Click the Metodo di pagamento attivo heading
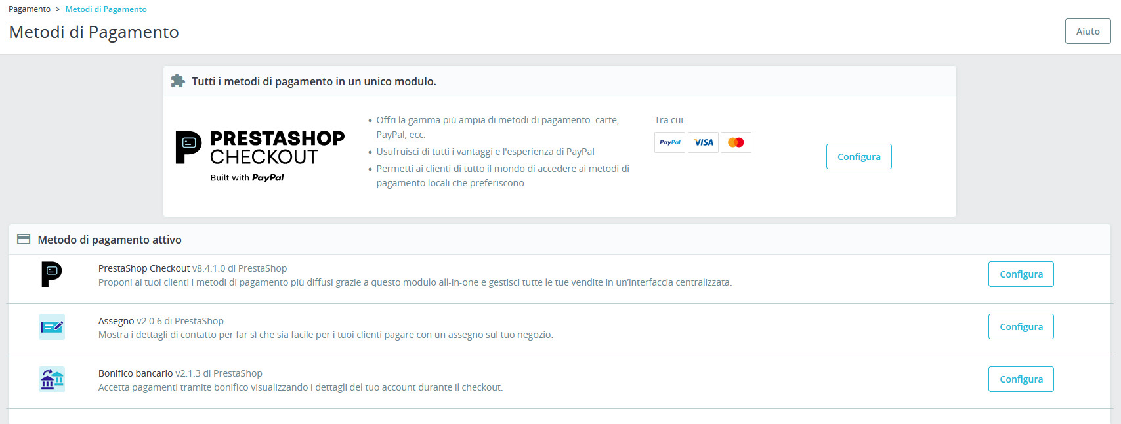 point(110,240)
